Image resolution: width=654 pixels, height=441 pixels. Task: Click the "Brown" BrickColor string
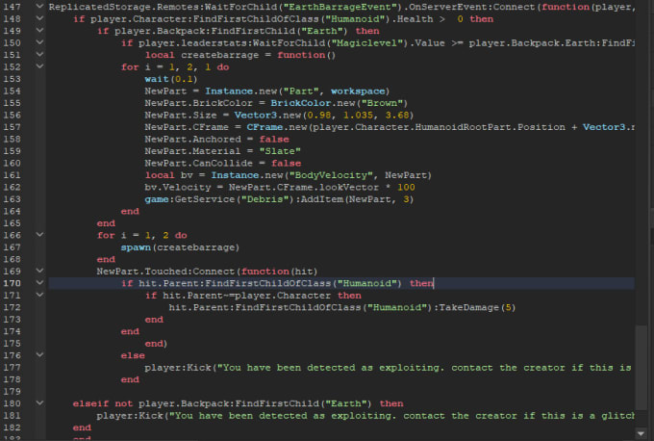tap(379, 103)
